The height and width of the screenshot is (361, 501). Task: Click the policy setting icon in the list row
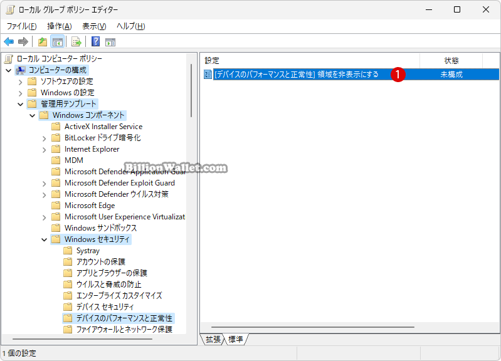(x=208, y=75)
